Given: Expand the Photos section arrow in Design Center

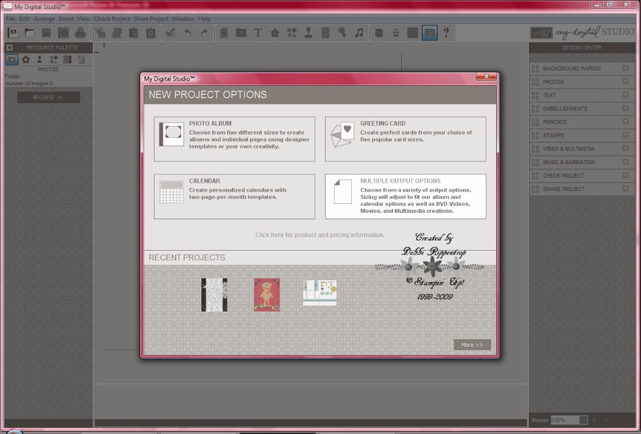Looking at the screenshot, I should click(626, 81).
